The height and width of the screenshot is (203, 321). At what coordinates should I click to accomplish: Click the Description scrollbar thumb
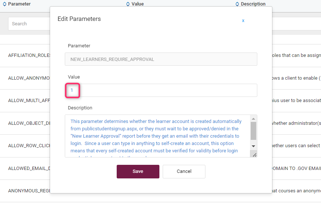pos(253,130)
